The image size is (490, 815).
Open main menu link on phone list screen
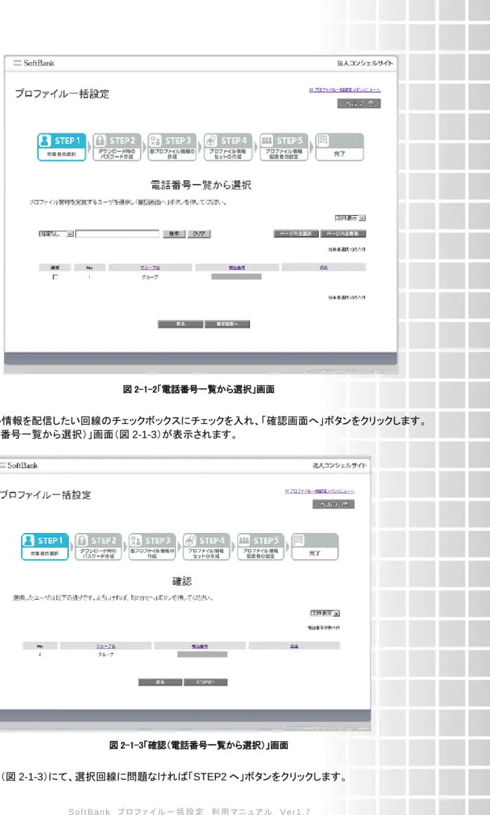coord(345,90)
